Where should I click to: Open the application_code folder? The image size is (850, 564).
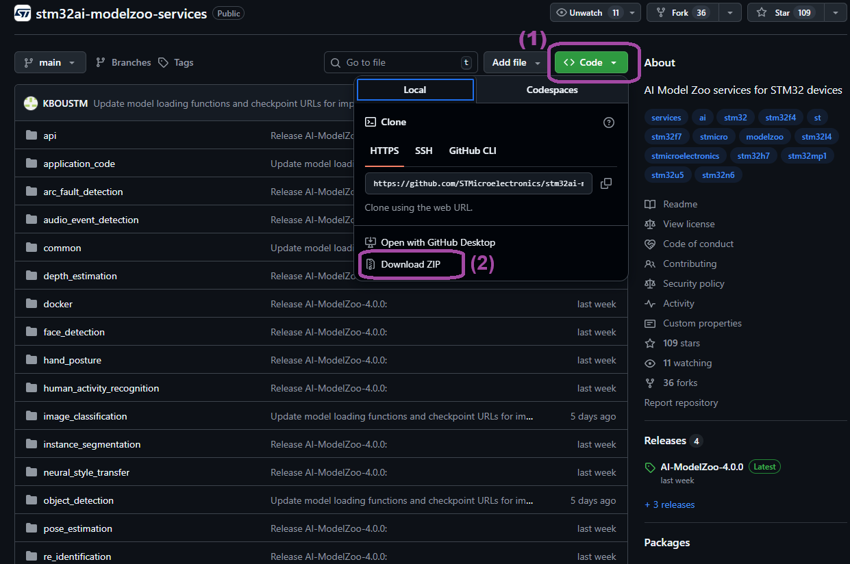[79, 164]
